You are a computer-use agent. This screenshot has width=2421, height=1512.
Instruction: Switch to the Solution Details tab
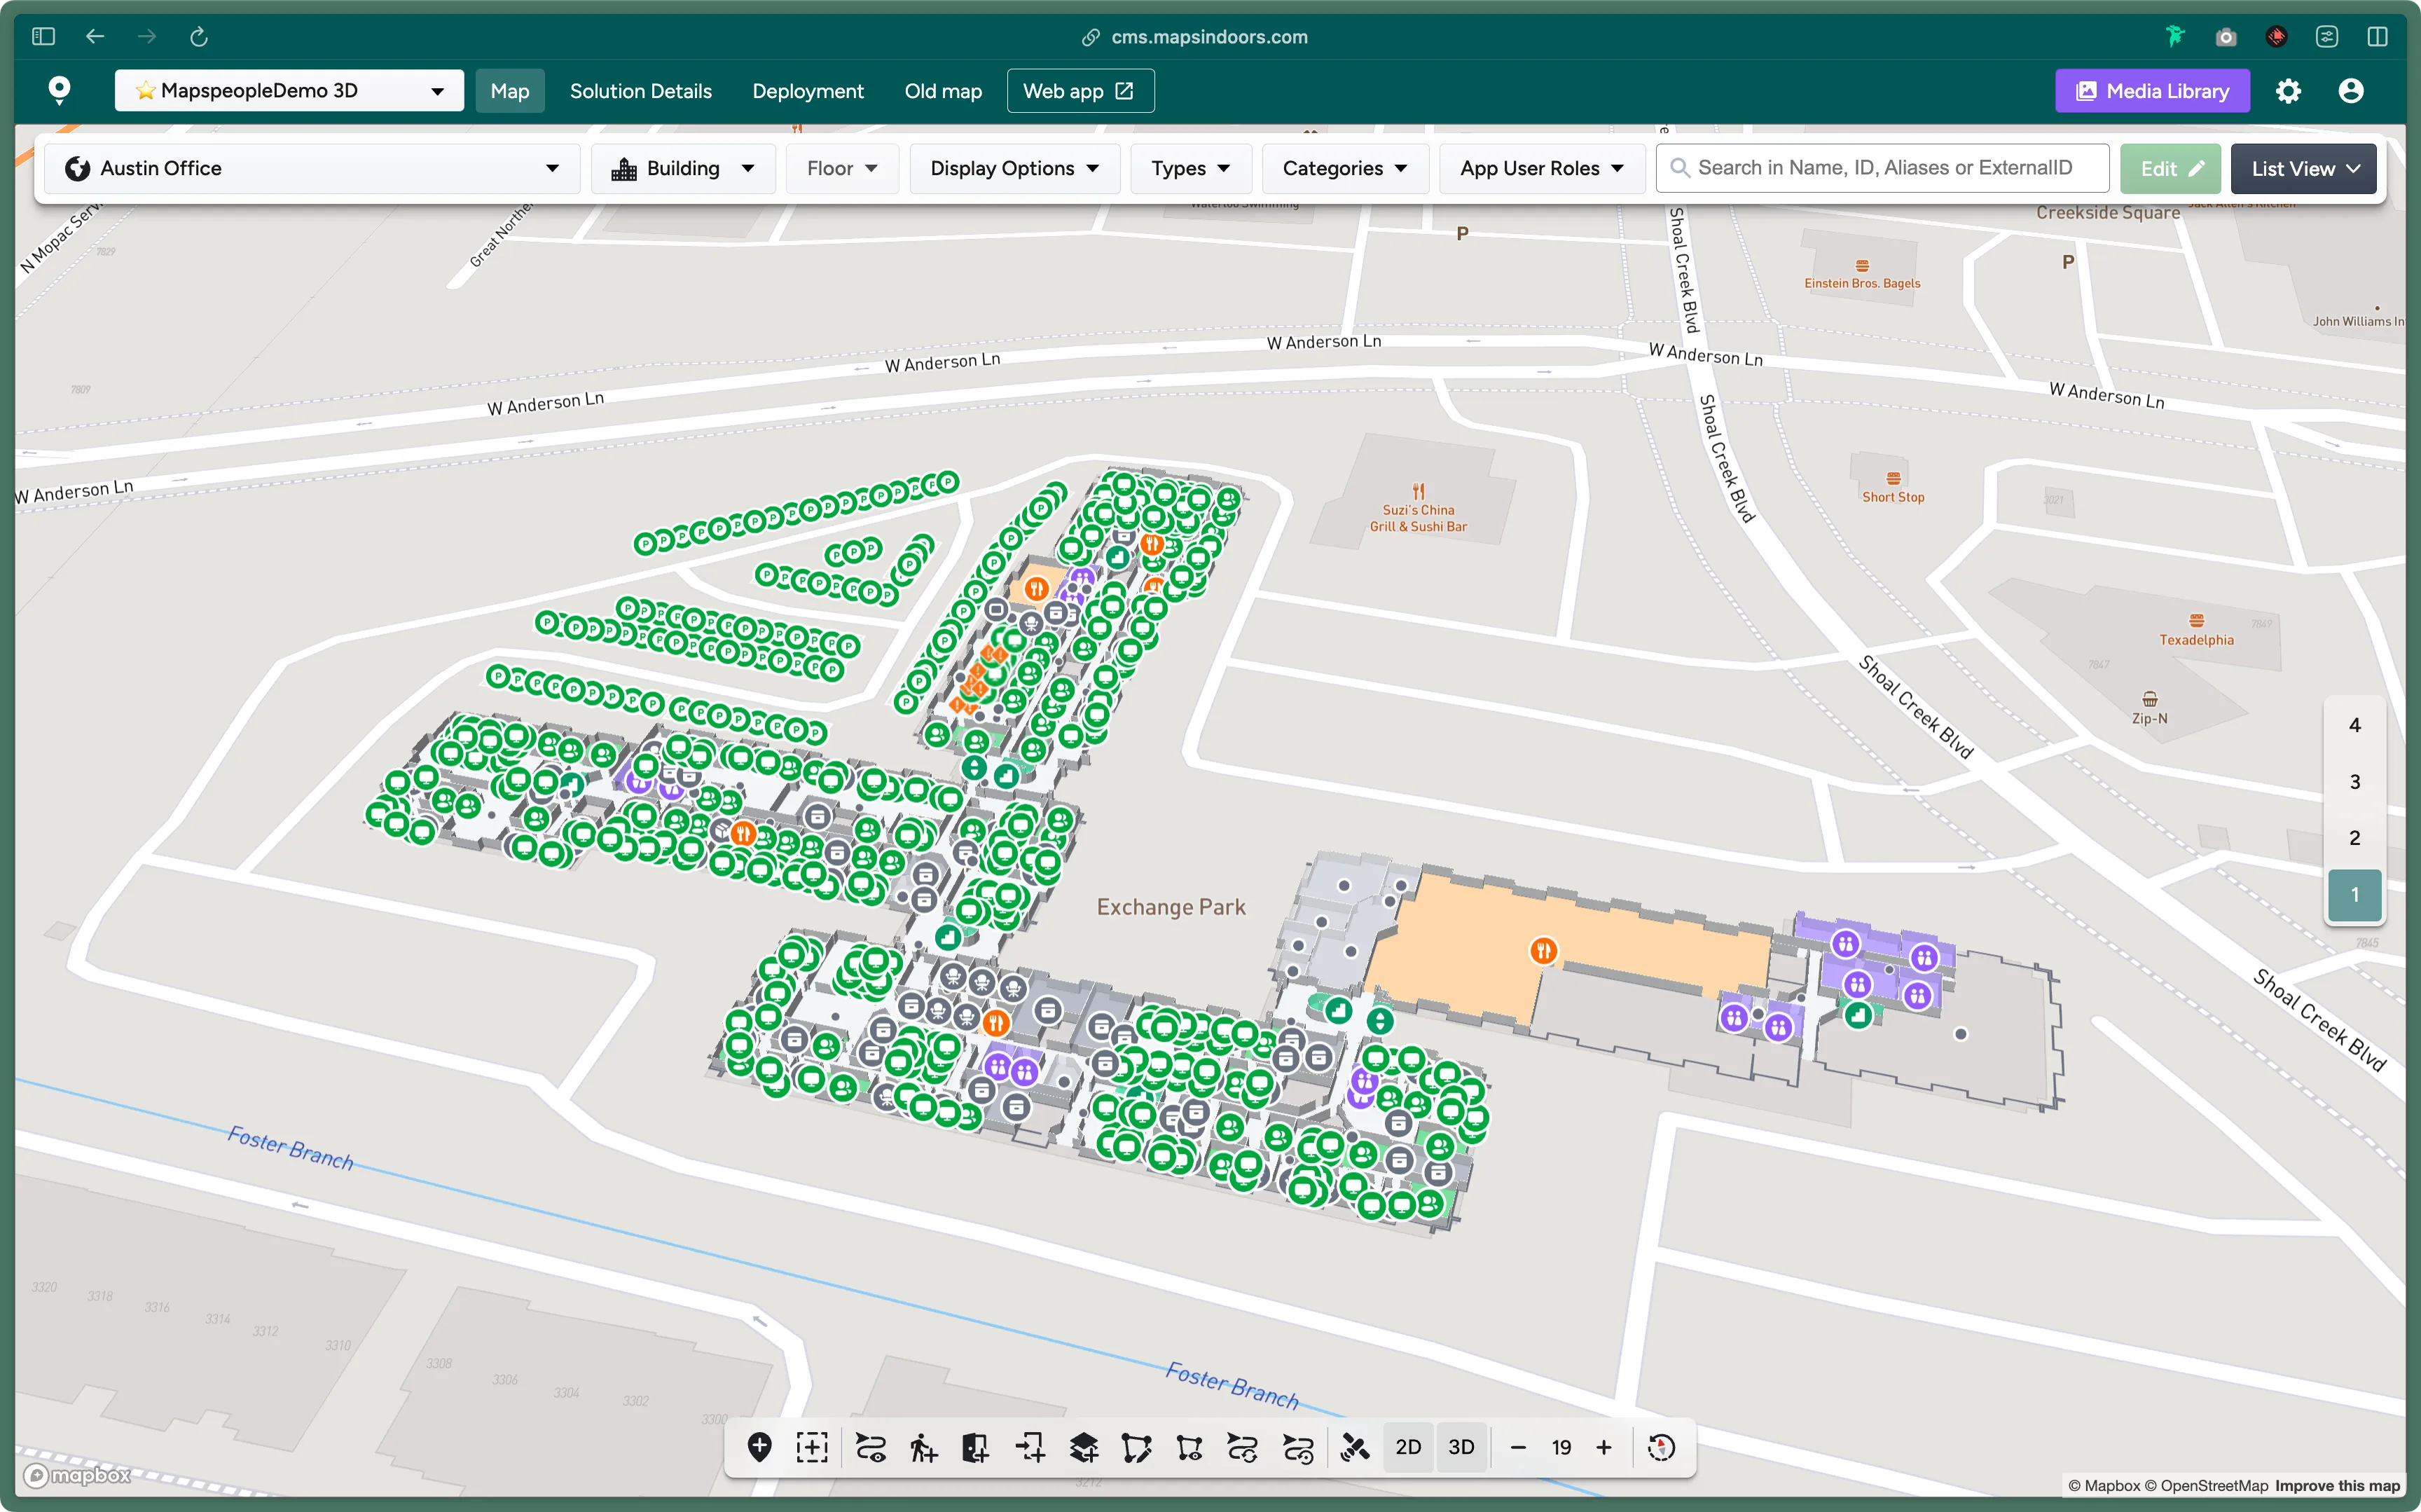point(641,90)
